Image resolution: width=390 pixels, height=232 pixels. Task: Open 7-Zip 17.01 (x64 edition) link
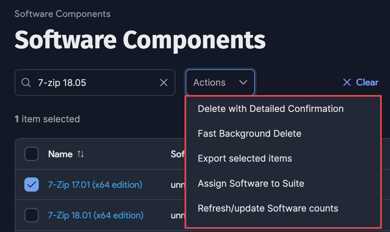(x=95, y=185)
